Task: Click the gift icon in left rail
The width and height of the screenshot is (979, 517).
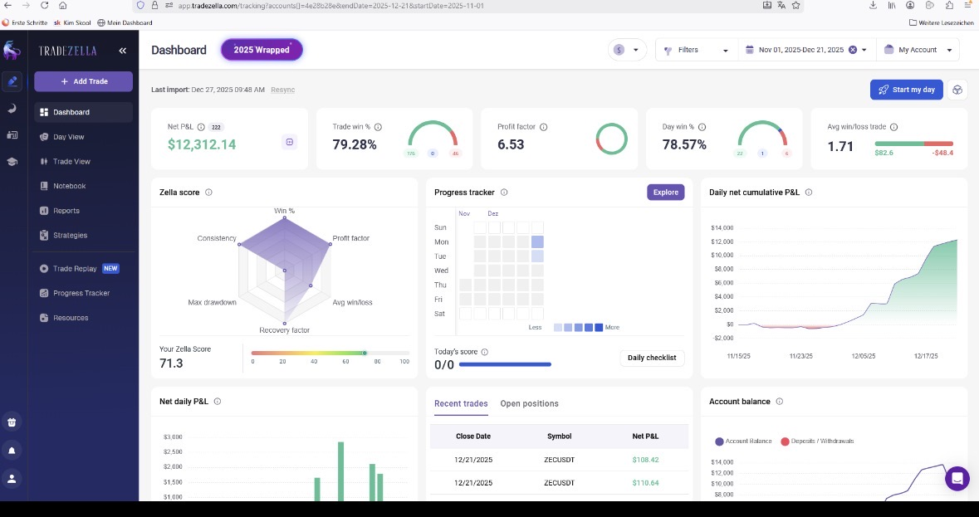Action: pyautogui.click(x=12, y=422)
